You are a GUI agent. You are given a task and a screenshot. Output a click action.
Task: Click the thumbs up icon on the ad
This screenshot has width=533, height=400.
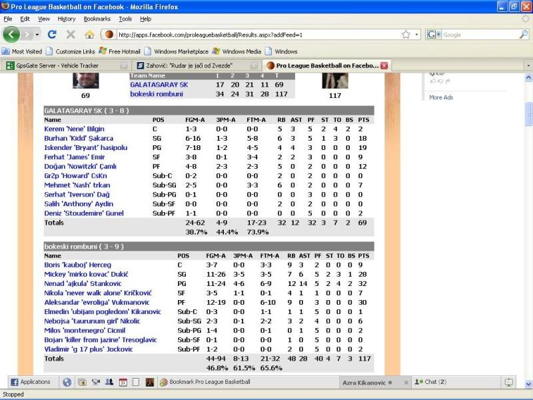click(432, 81)
